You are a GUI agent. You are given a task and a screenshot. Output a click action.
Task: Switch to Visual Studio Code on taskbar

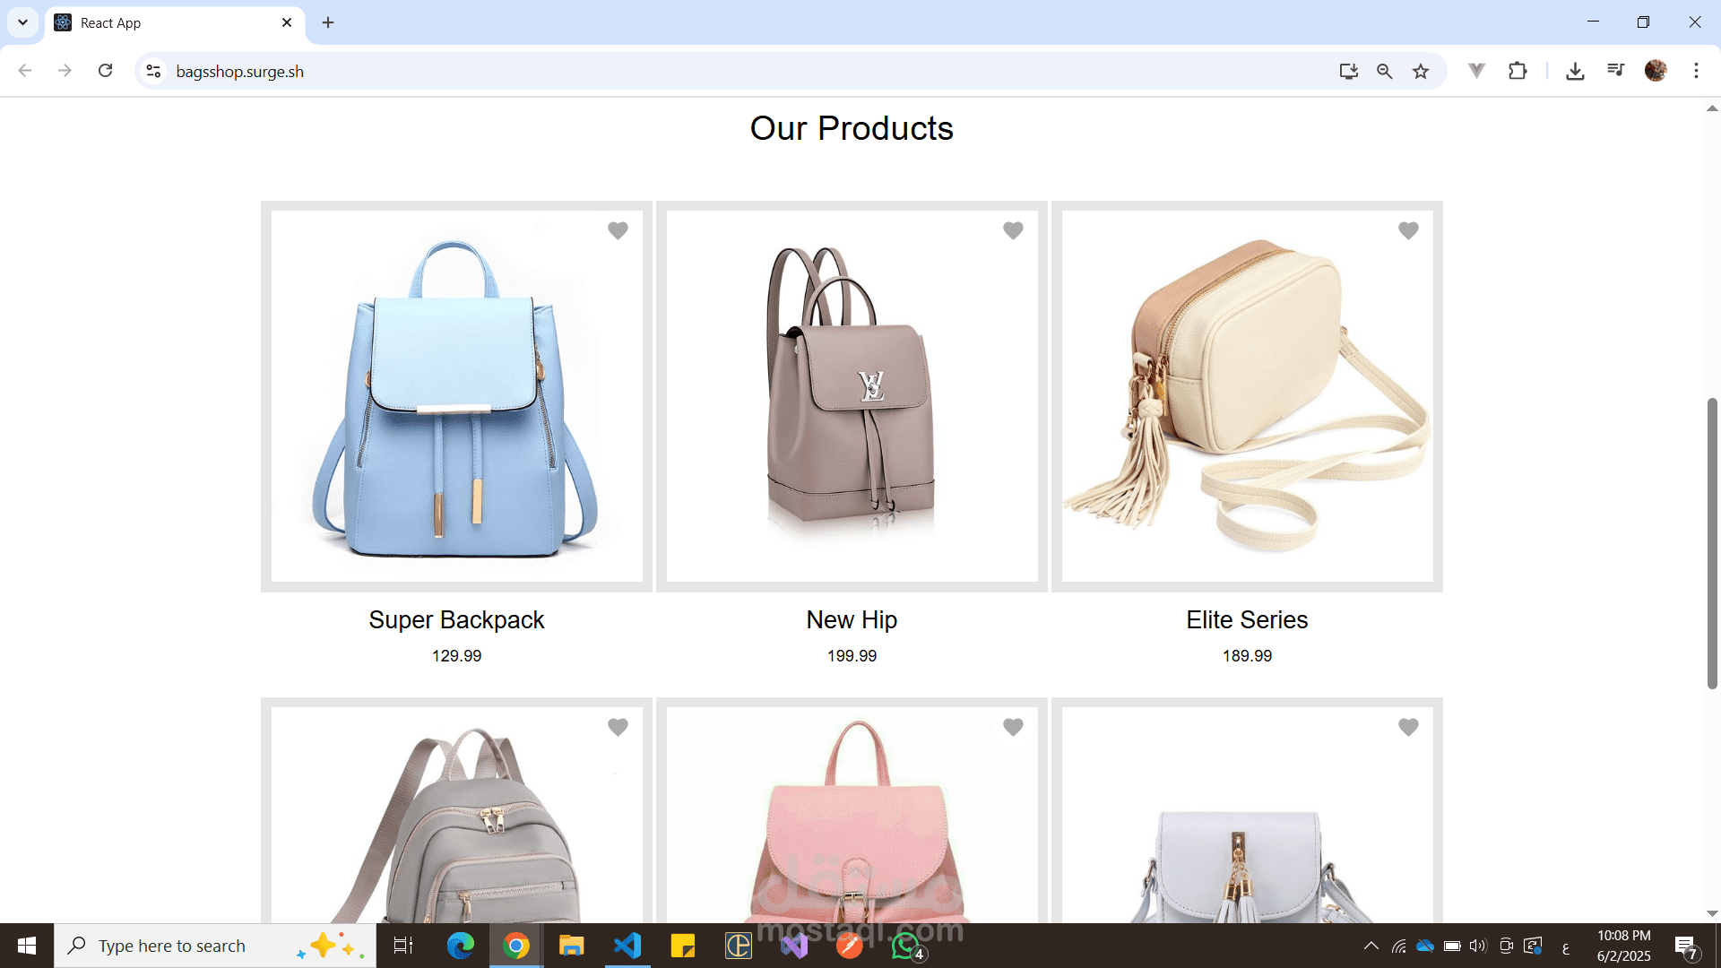pyautogui.click(x=627, y=946)
